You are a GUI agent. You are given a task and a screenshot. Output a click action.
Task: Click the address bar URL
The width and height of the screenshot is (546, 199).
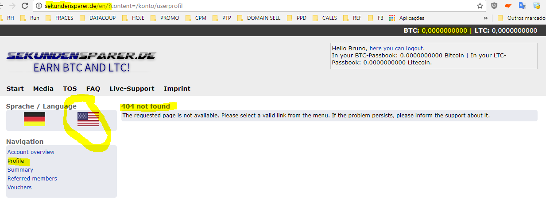tap(113, 6)
